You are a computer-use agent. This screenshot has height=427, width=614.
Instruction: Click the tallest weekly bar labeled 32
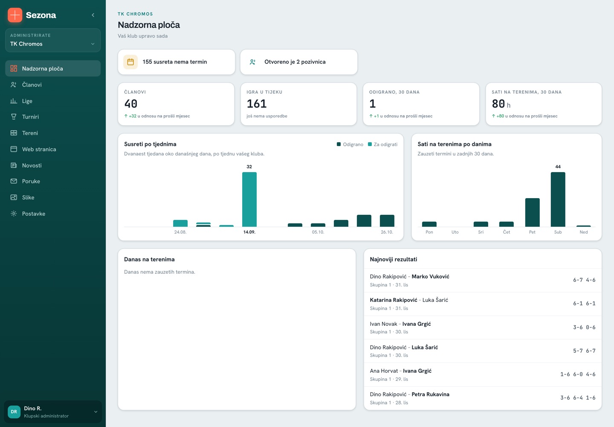coord(249,199)
